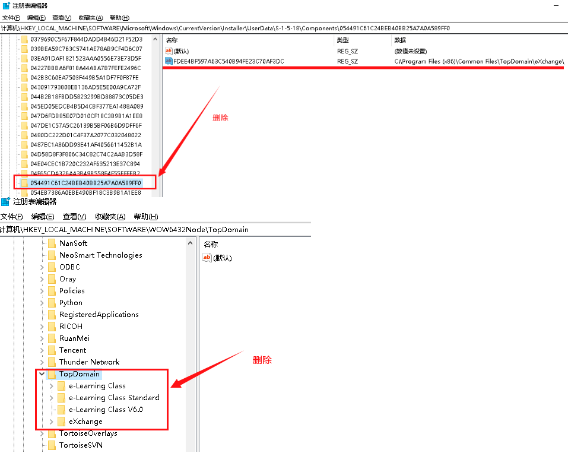Click the RICOH folder icon
This screenshot has width=568, height=453.
pyautogui.click(x=52, y=327)
